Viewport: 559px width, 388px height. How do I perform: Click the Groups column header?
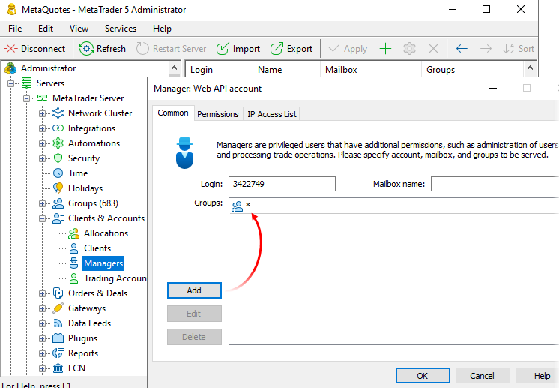click(472, 69)
